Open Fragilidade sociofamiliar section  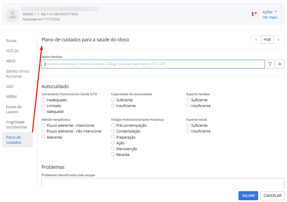(x=17, y=124)
